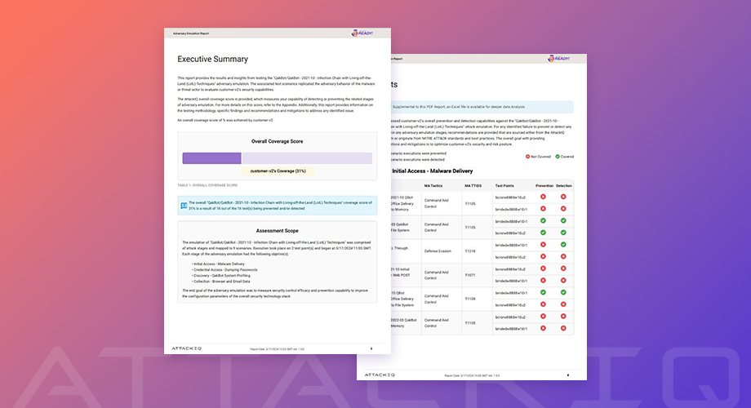Click the AttackIQ footer logo on results page
751x408 pixels.
[380, 375]
